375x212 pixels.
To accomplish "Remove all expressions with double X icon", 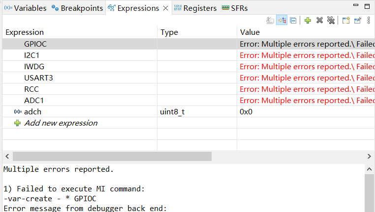I will coord(331,21).
